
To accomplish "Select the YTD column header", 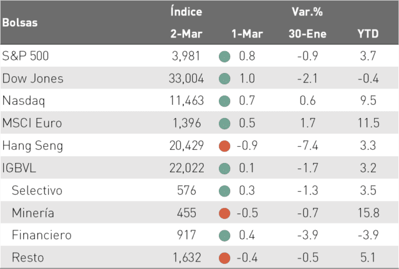I will [368, 34].
